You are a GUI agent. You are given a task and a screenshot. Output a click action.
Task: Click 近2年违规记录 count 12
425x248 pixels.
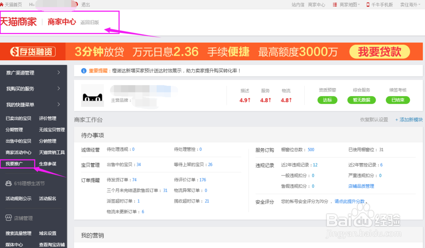coord(315,165)
